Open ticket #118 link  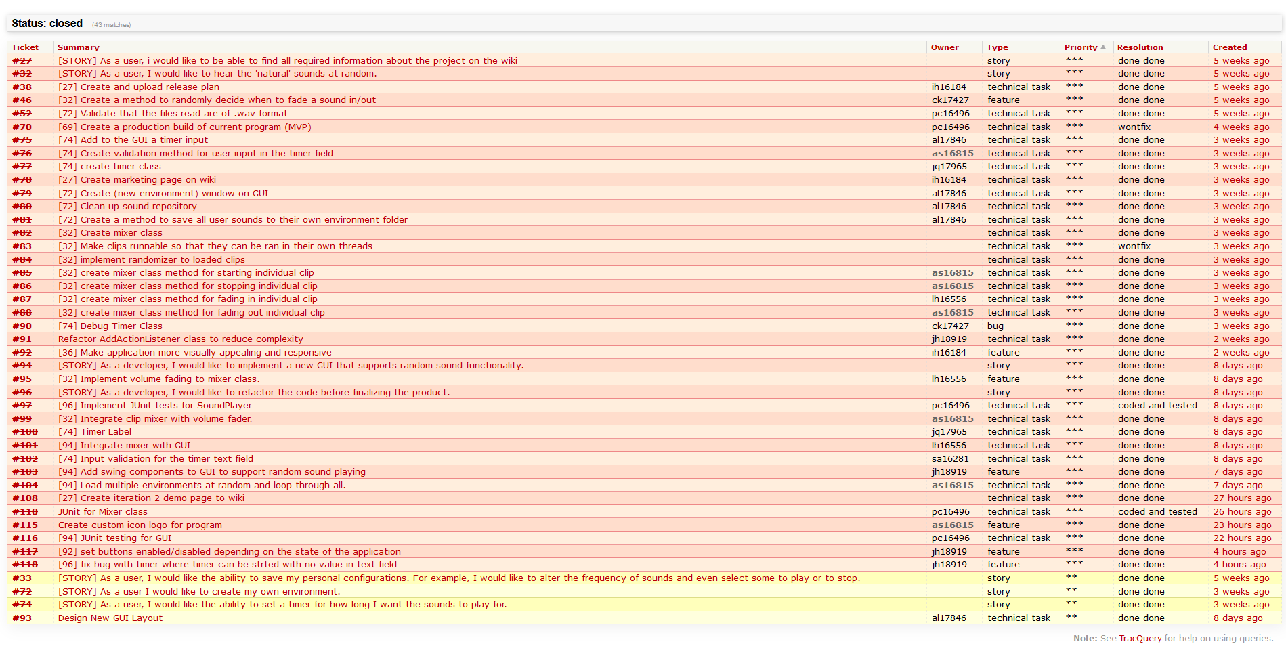(25, 565)
